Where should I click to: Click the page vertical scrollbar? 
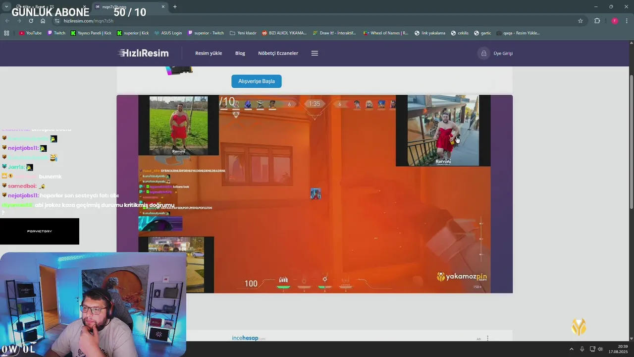[x=631, y=141]
